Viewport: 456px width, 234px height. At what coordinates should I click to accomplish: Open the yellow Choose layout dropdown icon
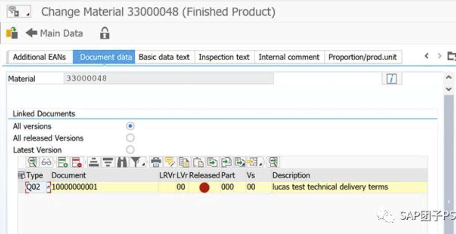point(254,162)
